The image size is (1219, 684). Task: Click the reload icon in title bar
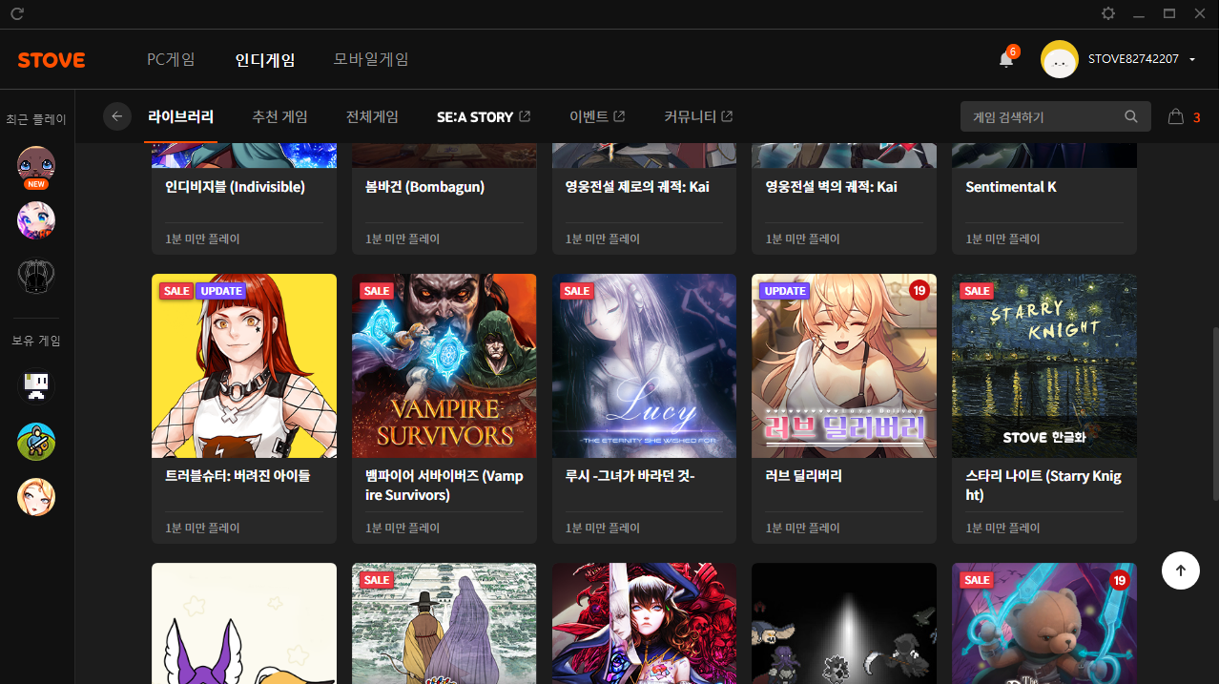pos(17,13)
